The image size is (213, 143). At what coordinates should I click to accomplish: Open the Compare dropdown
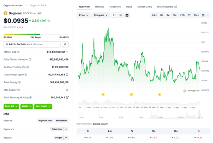(x=100, y=15)
